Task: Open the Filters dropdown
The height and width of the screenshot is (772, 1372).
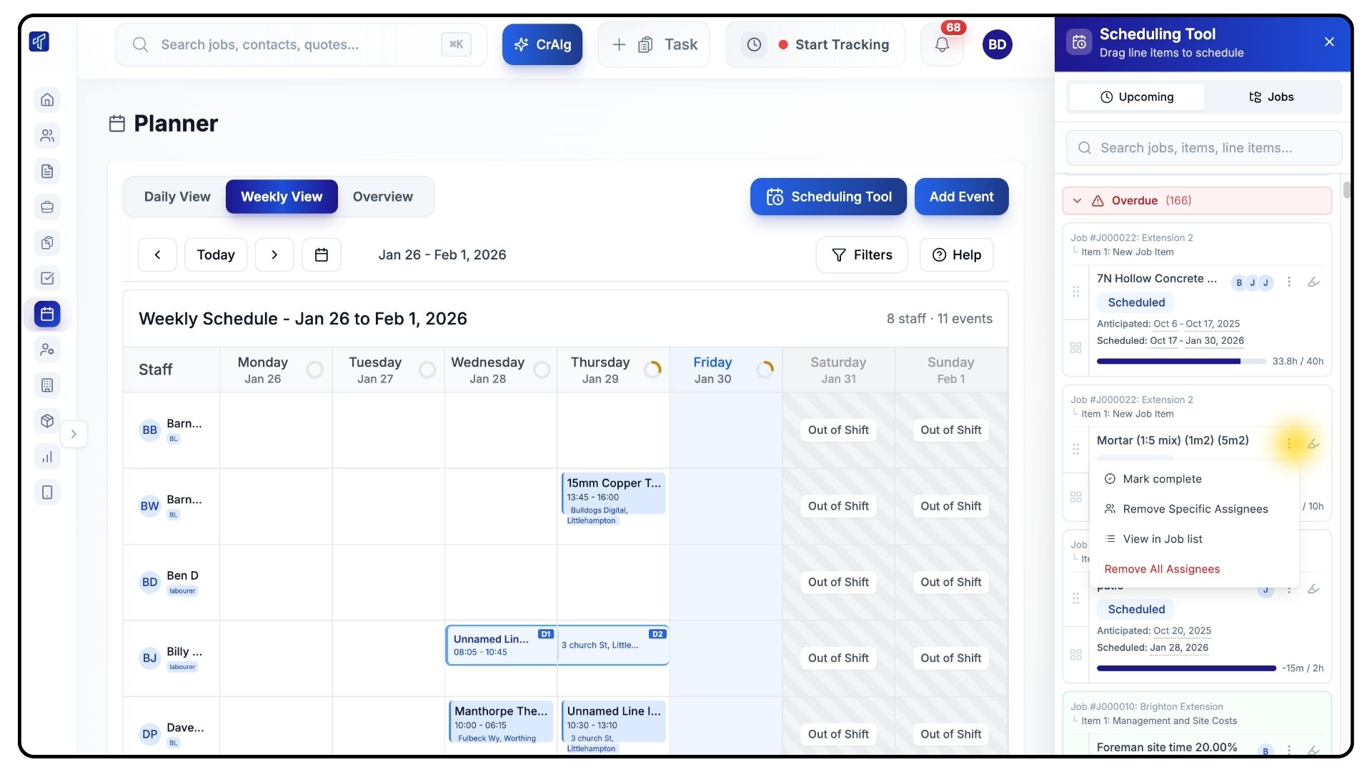Action: 862,254
